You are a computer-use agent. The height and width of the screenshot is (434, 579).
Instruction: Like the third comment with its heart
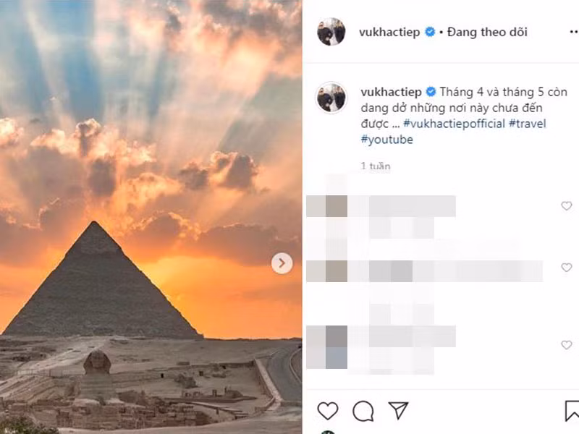click(566, 345)
